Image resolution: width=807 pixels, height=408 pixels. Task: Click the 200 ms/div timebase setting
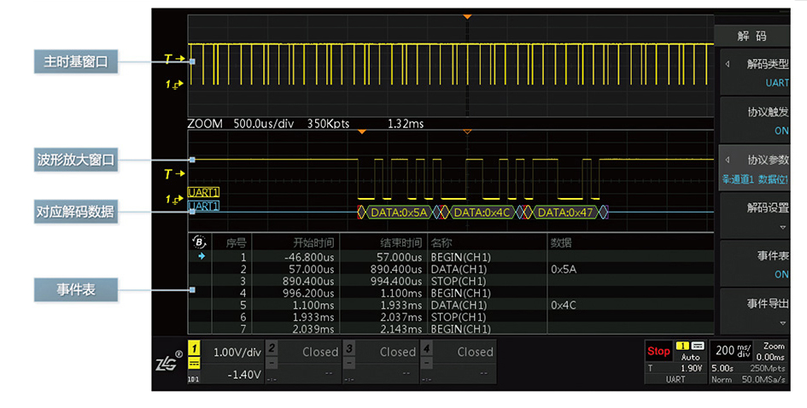pyautogui.click(x=733, y=350)
